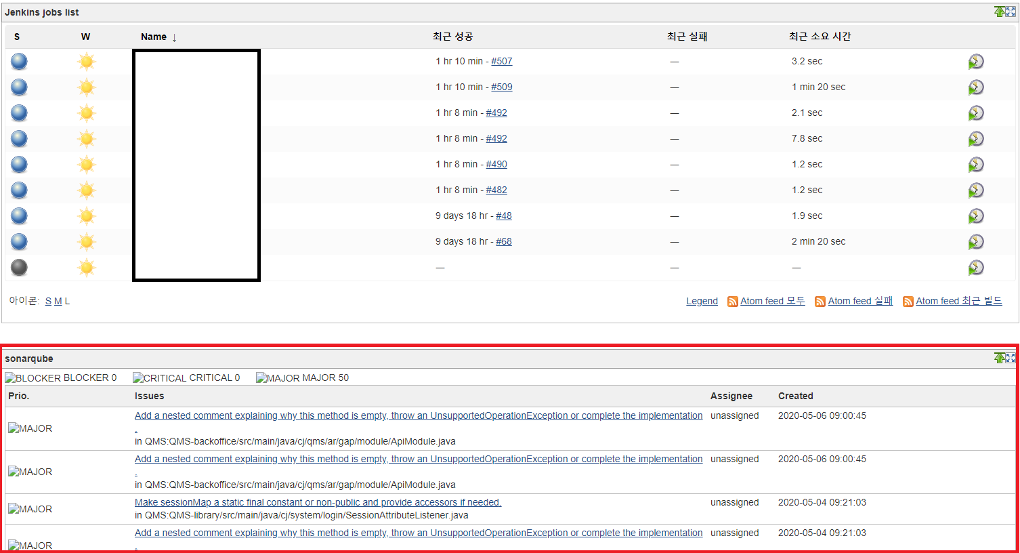Click the blue status ball in the #68 row
The image size is (1020, 553).
pos(19,242)
